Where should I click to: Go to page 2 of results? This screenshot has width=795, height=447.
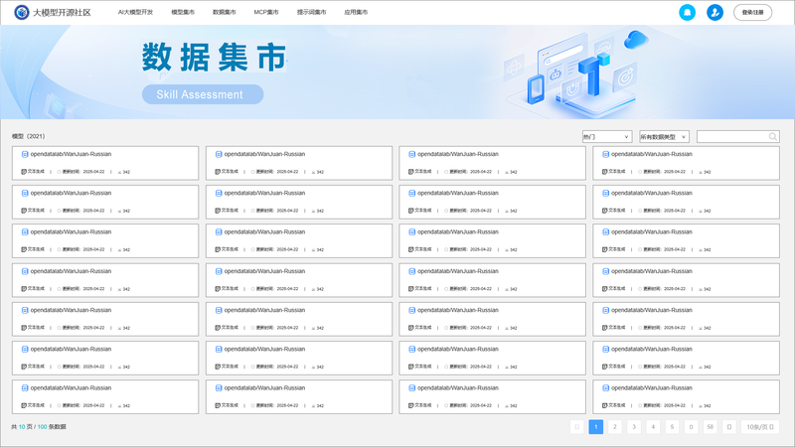(x=615, y=427)
